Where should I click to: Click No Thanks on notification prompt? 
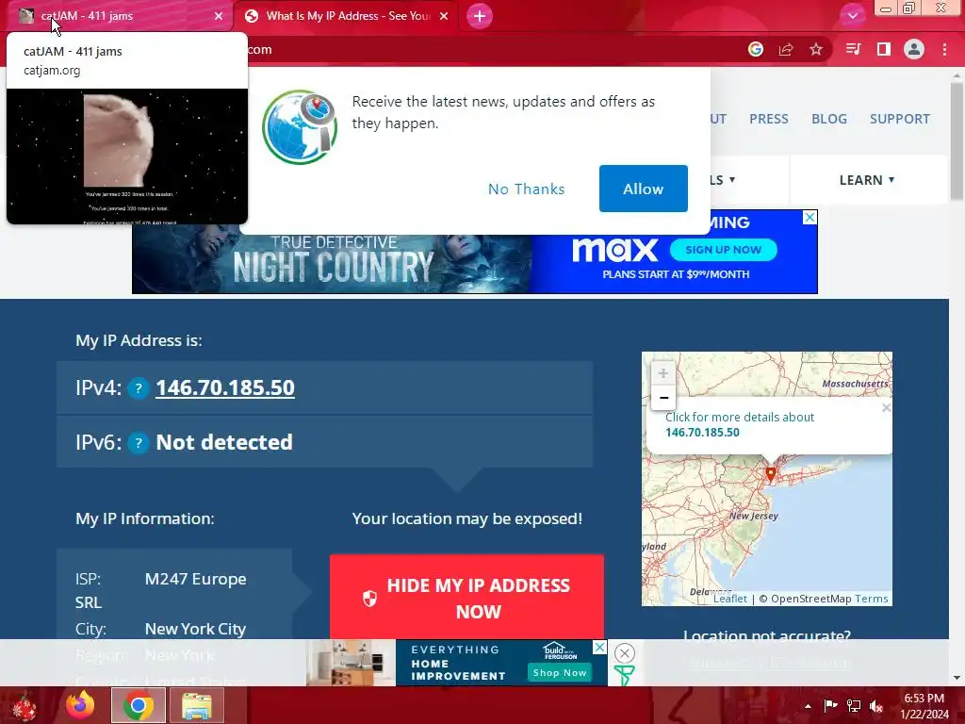coord(526,189)
